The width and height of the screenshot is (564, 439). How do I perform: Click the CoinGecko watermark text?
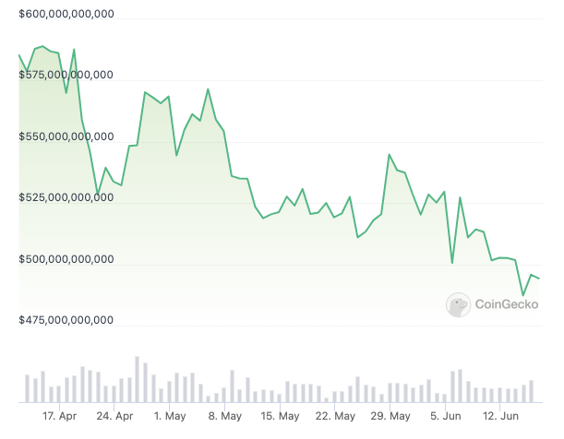(x=509, y=304)
